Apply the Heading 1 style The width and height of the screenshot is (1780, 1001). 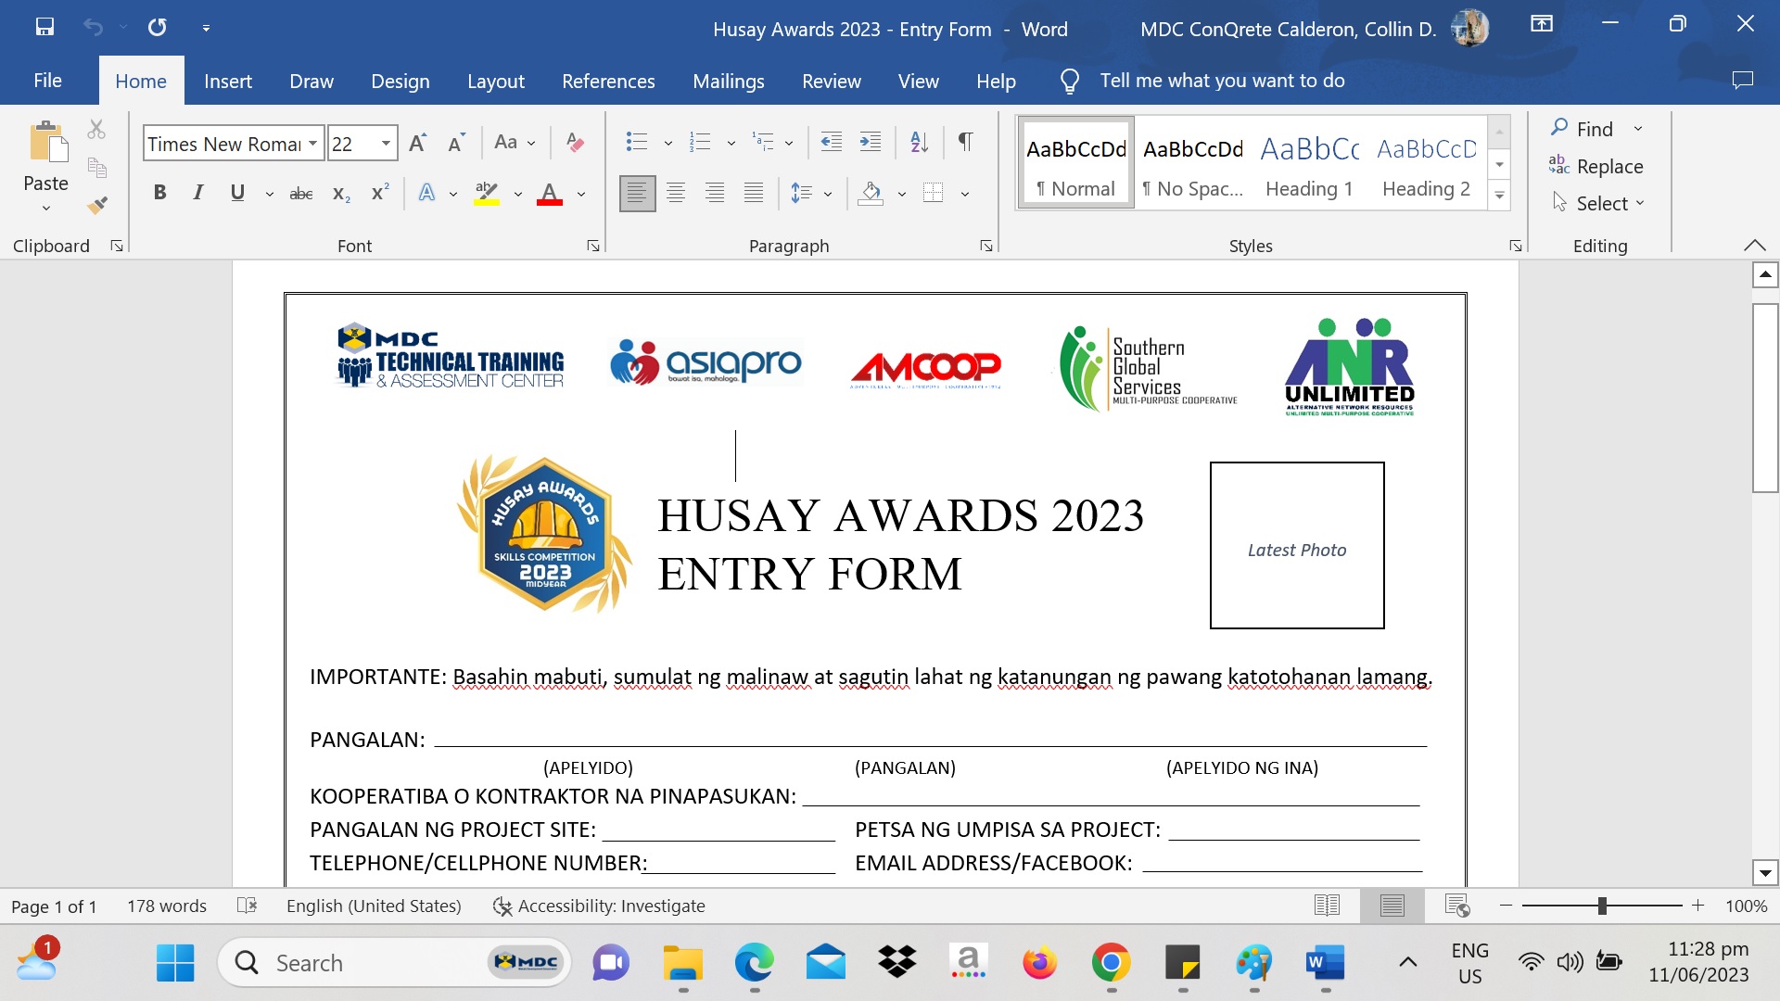coord(1309,164)
